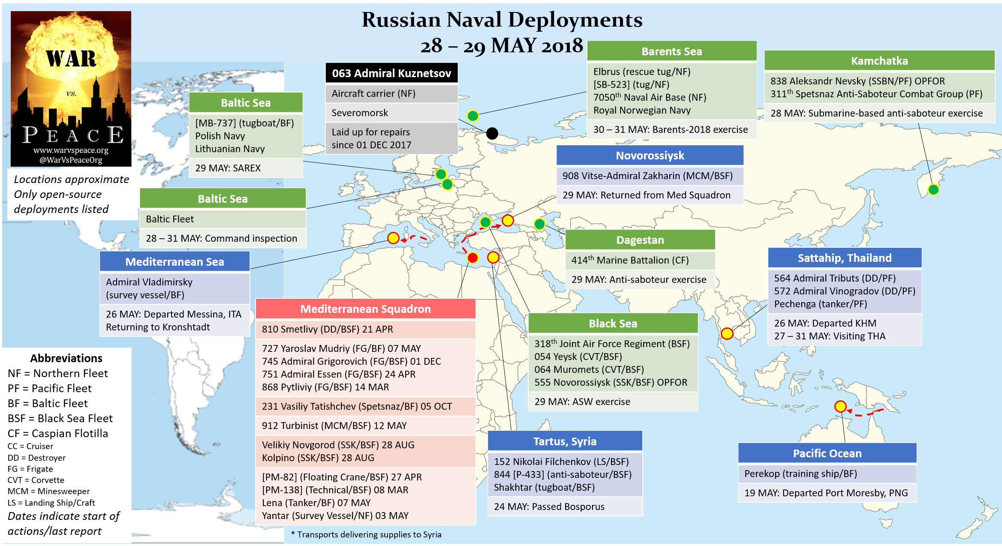This screenshot has width=1002, height=546.
Task: Select the Tartus, Syria header
Action: coord(565,441)
